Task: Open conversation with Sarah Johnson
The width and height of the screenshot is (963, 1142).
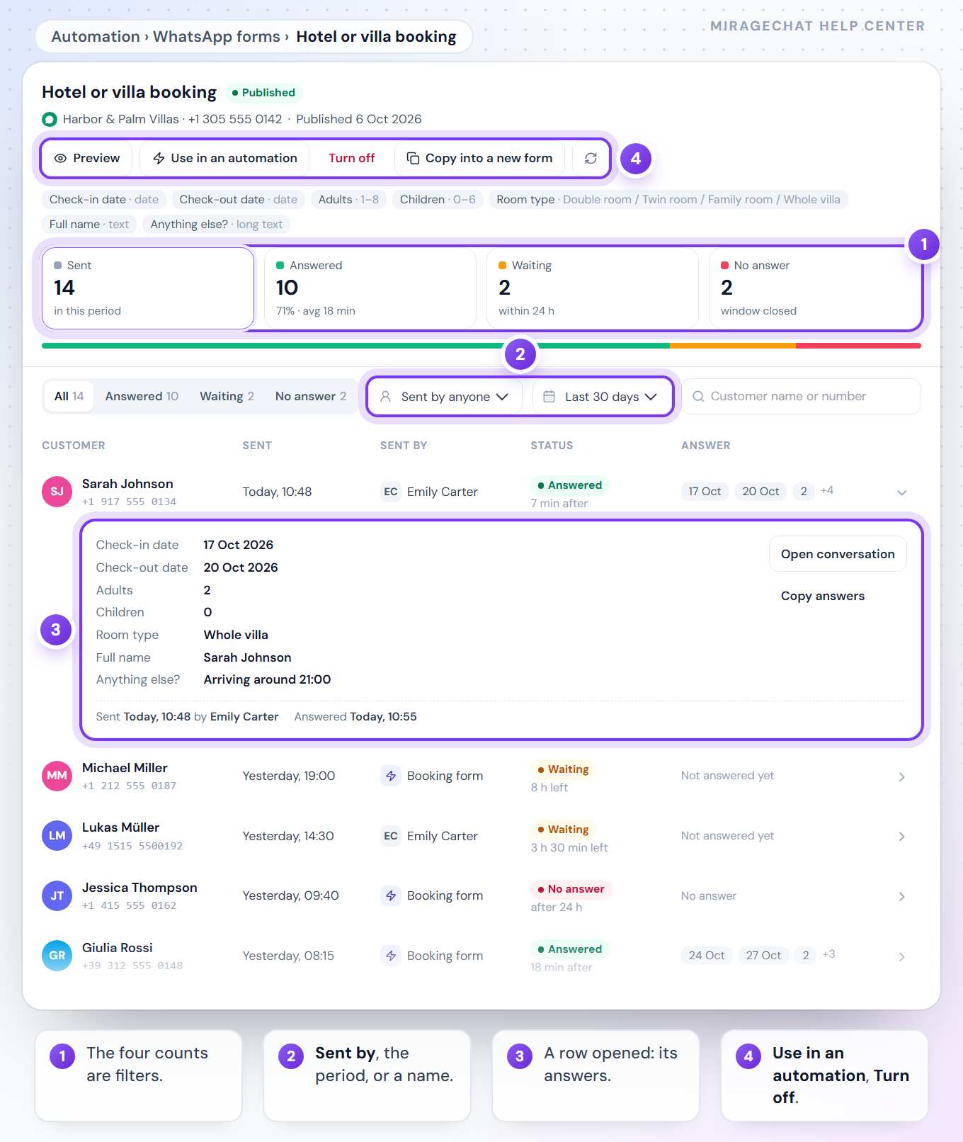Action: tap(838, 554)
